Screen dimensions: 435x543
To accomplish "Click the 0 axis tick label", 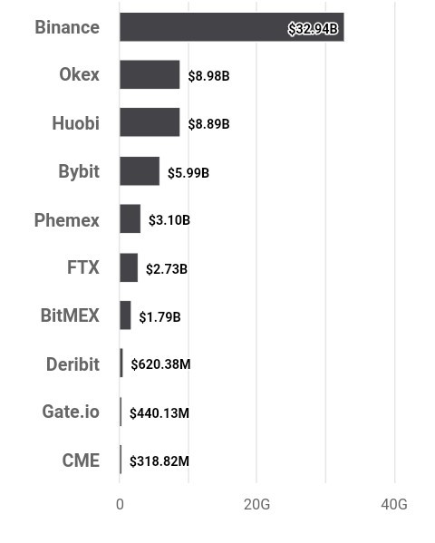I will coord(120,505).
